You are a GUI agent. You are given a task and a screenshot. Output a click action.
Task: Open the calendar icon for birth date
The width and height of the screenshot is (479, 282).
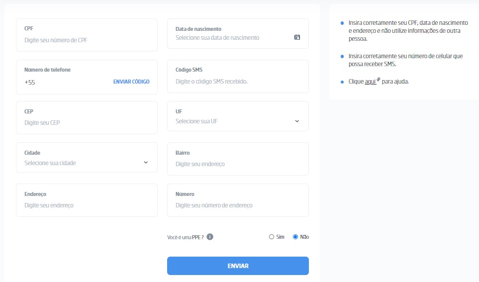297,37
